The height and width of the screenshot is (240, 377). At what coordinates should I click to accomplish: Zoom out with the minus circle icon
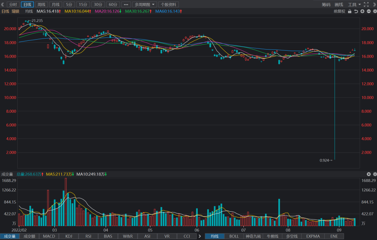pos(369,11)
